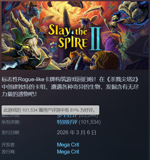Click the game description paragraph text

click(70, 87)
